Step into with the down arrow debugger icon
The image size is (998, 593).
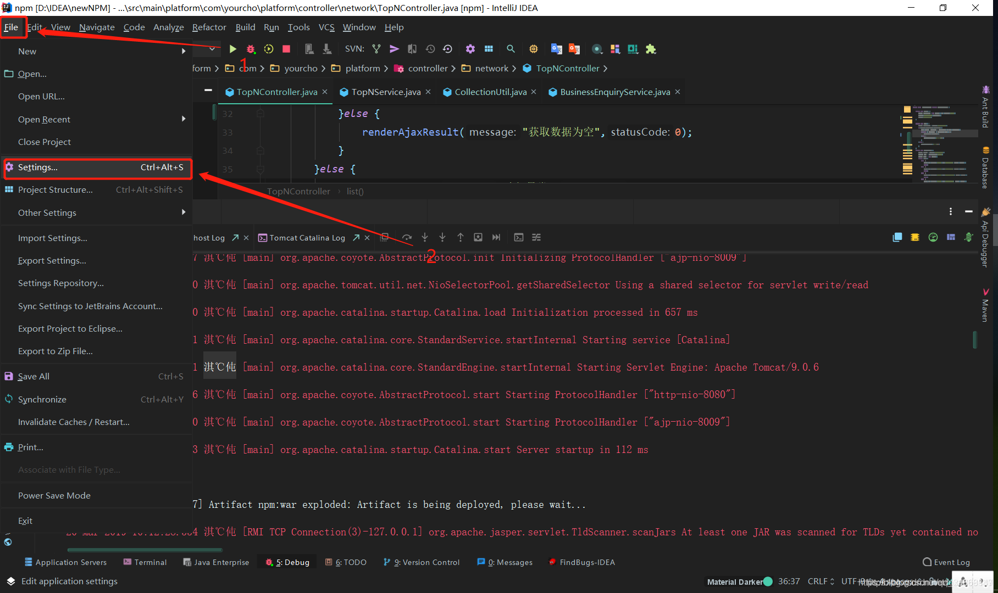tap(425, 237)
